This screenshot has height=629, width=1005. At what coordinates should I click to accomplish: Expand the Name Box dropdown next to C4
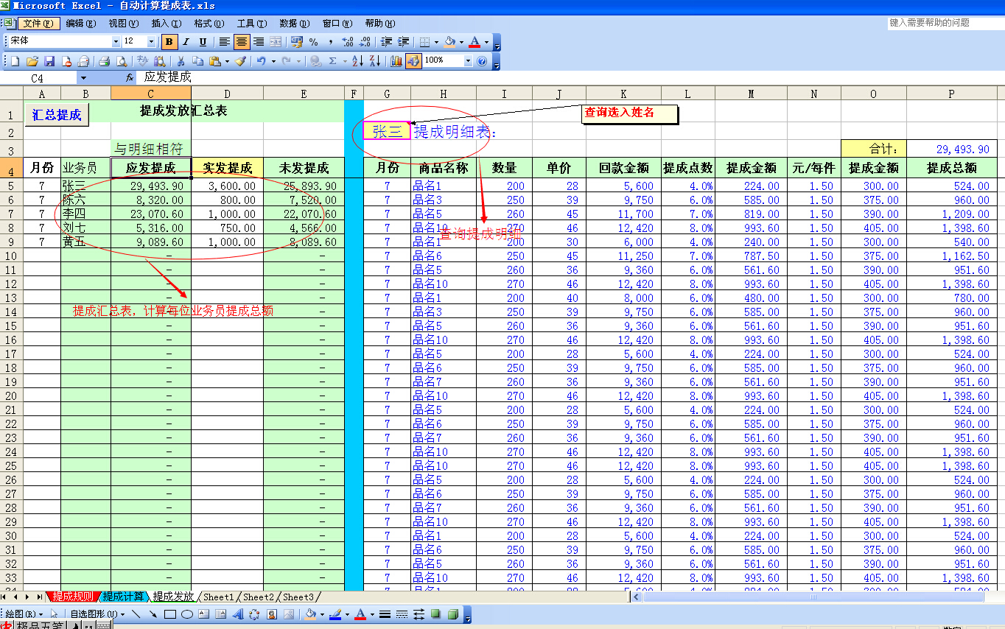83,77
